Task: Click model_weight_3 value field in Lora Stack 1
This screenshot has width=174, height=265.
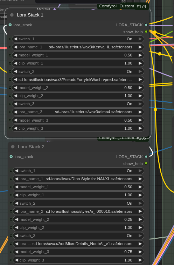Action: pyautogui.click(x=78, y=120)
